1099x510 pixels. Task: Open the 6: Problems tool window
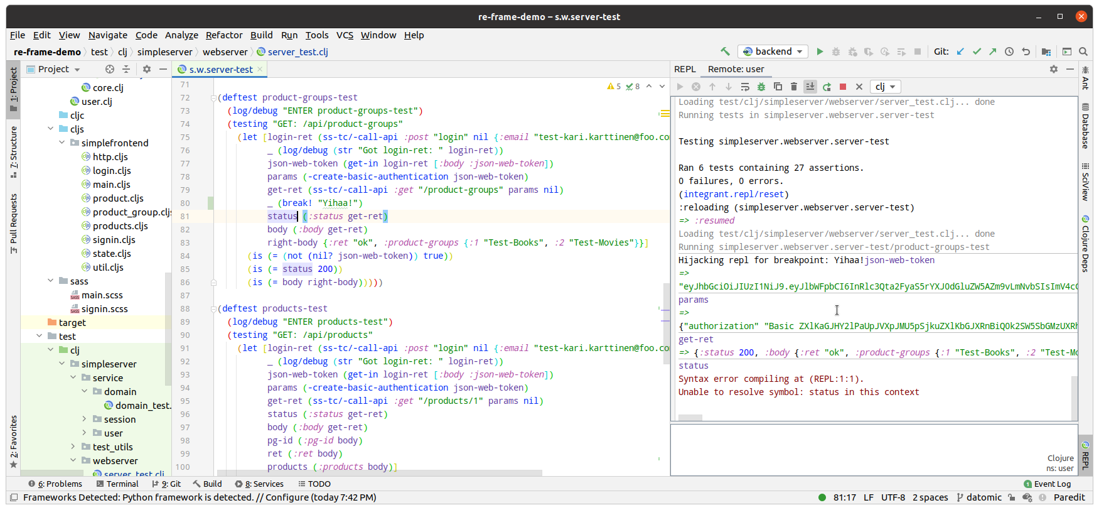point(55,484)
